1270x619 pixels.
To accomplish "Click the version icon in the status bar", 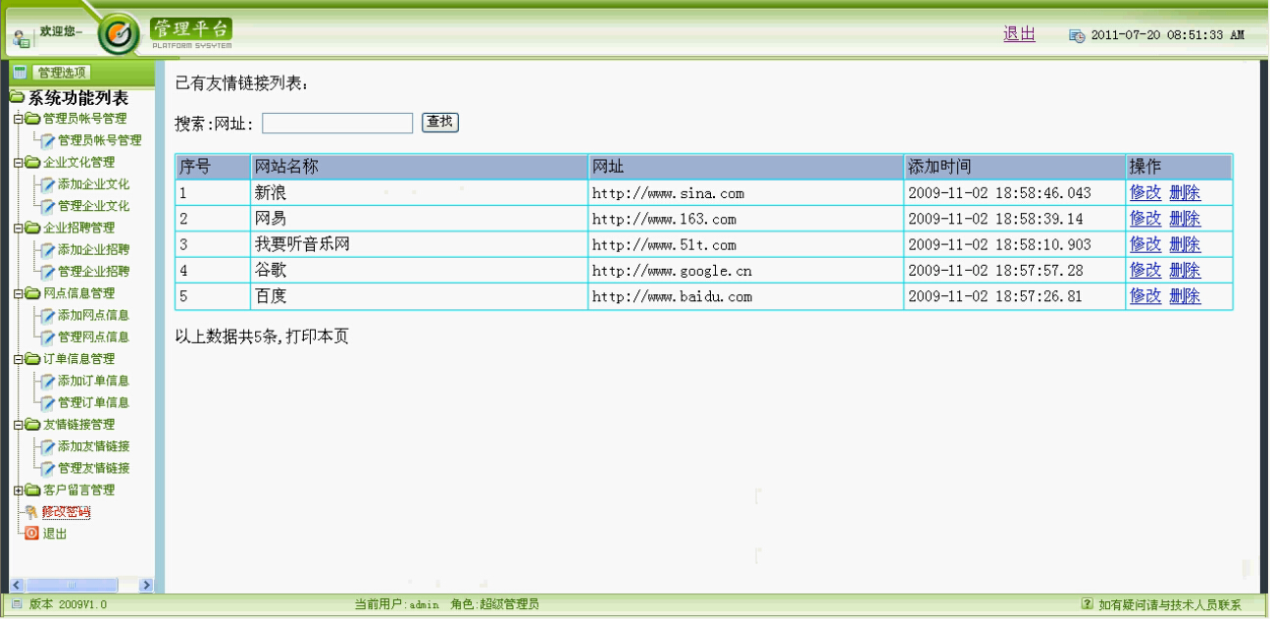I will (17, 604).
